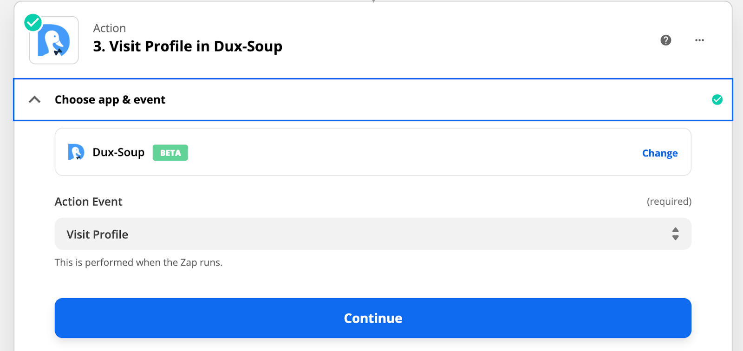Screen dimensions: 743x351
Task: Click the small Dux-Soup logo in app card
Action: point(76,152)
